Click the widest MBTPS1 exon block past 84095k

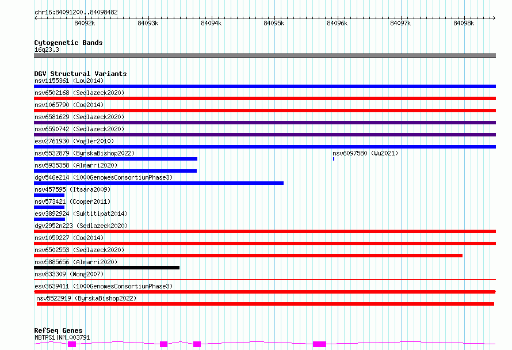319,344
